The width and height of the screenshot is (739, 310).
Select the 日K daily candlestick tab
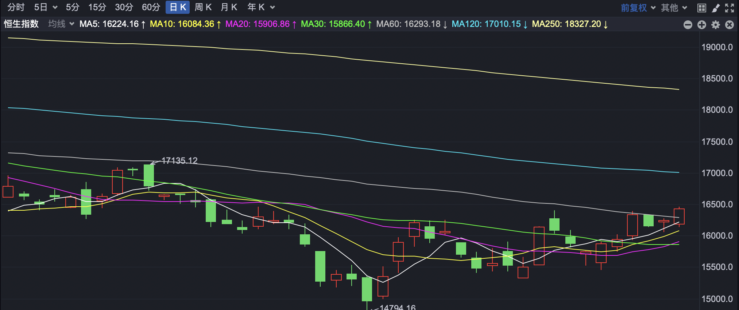178,7
